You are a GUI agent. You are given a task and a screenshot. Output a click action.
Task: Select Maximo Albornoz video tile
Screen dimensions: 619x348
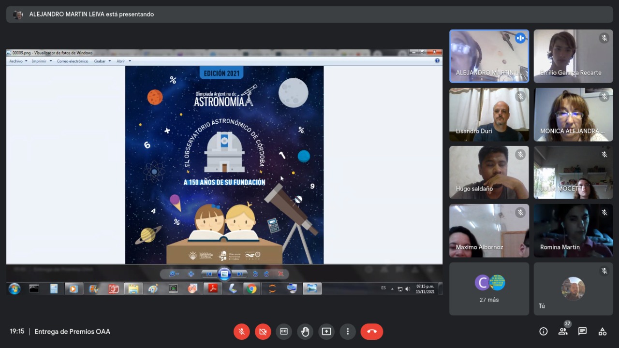pos(489,231)
